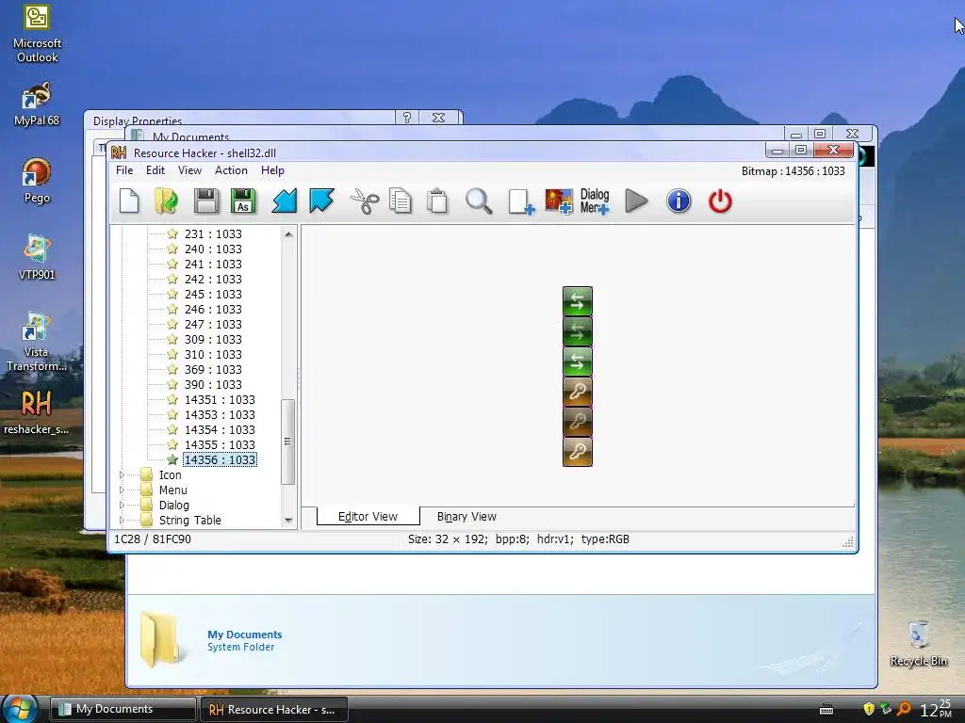The width and height of the screenshot is (965, 723).
Task: Click the red power Exit icon
Action: pyautogui.click(x=720, y=201)
